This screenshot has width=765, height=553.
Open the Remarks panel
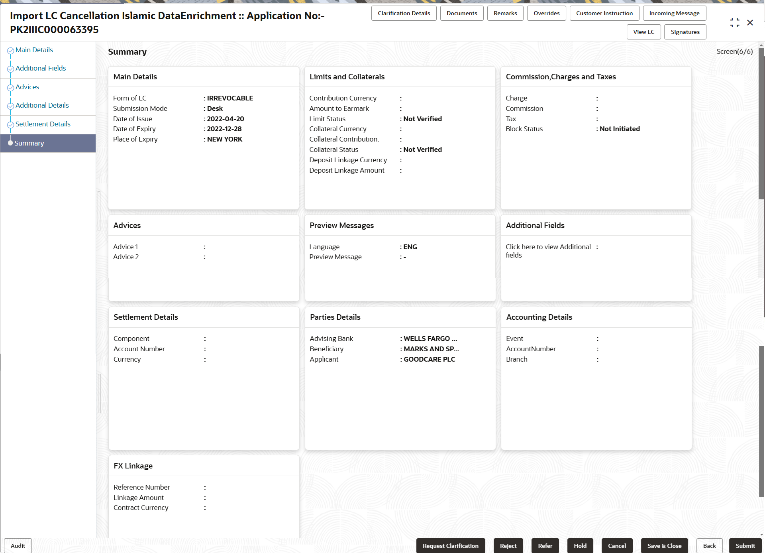coord(505,13)
